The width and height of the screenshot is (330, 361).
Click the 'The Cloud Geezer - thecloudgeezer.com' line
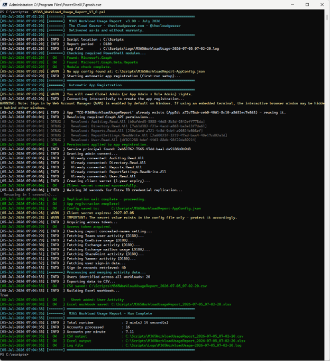124,25
